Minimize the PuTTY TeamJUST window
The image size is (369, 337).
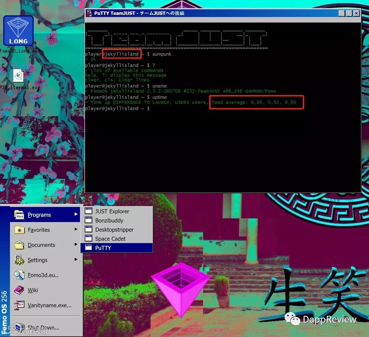(342, 13)
